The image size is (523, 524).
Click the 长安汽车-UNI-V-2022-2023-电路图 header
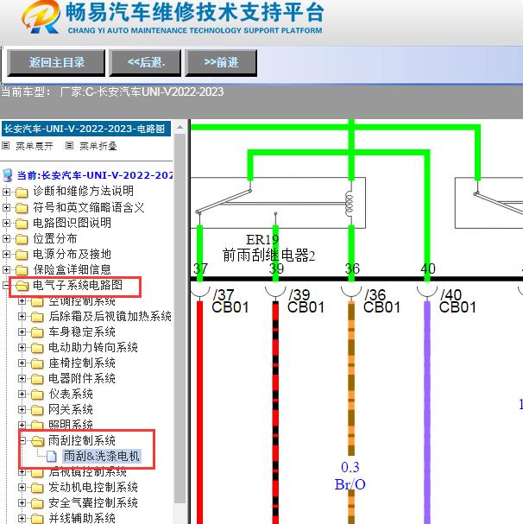click(86, 129)
